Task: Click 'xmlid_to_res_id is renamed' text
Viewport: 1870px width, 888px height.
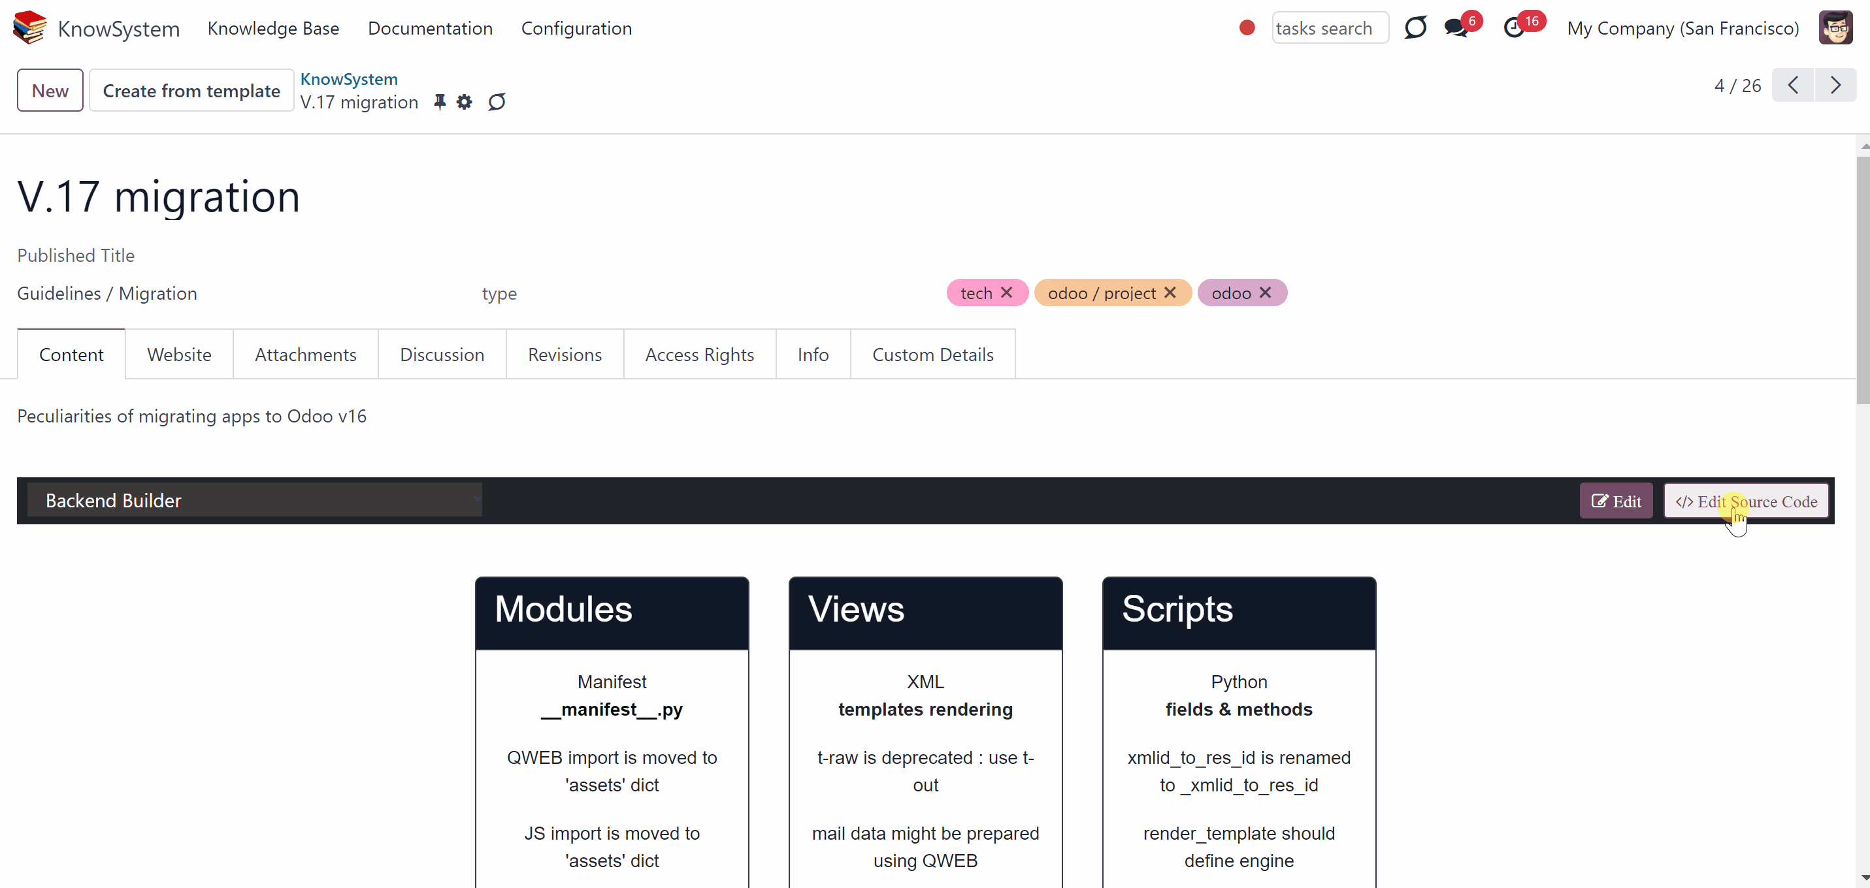Action: 1239,757
